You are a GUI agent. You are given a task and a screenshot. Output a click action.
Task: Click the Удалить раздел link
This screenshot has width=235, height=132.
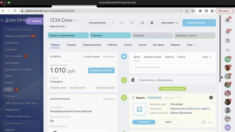(x=105, y=88)
